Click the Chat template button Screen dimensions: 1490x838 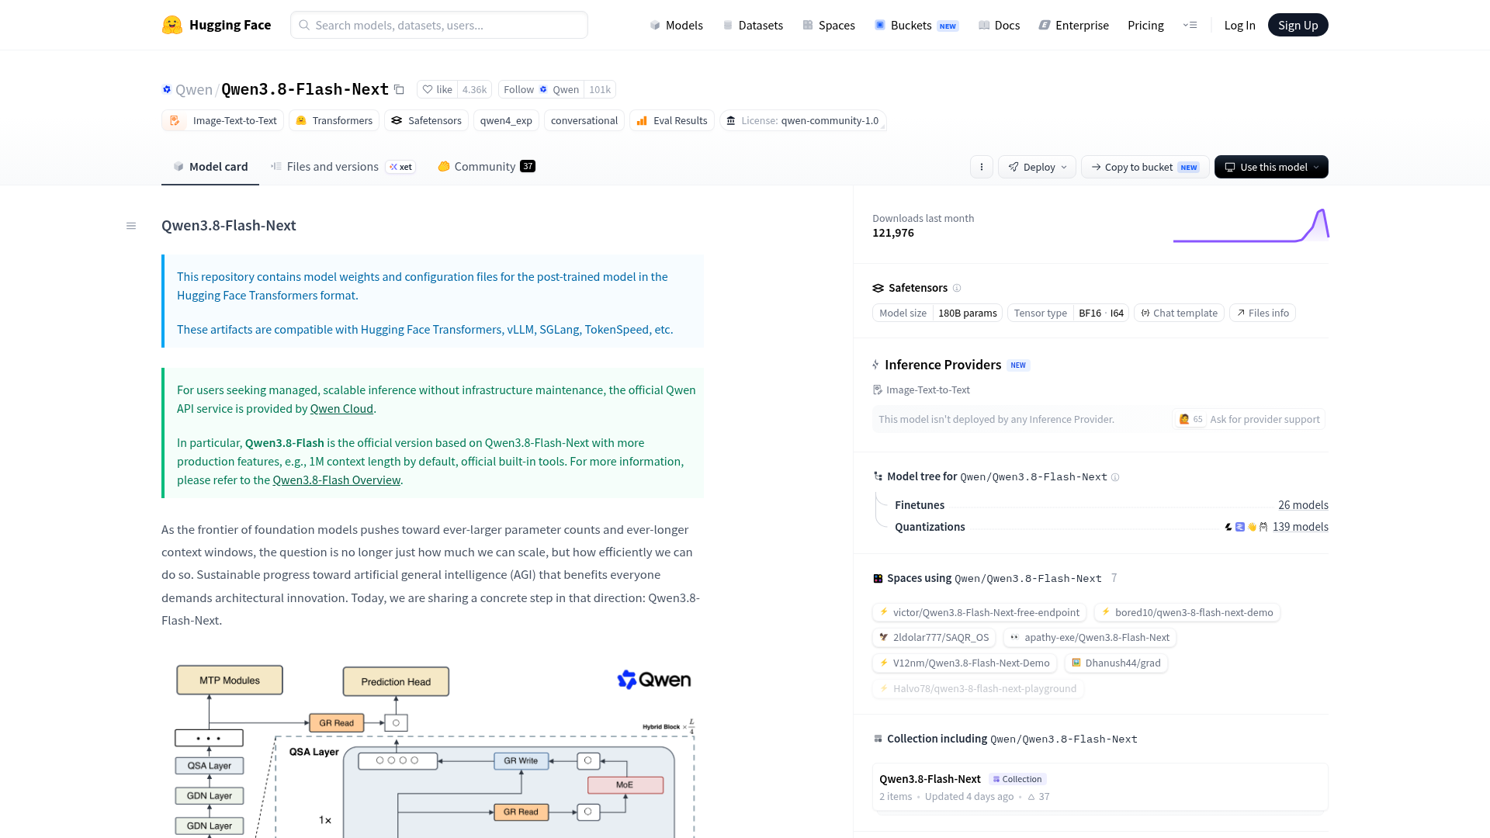(x=1179, y=313)
